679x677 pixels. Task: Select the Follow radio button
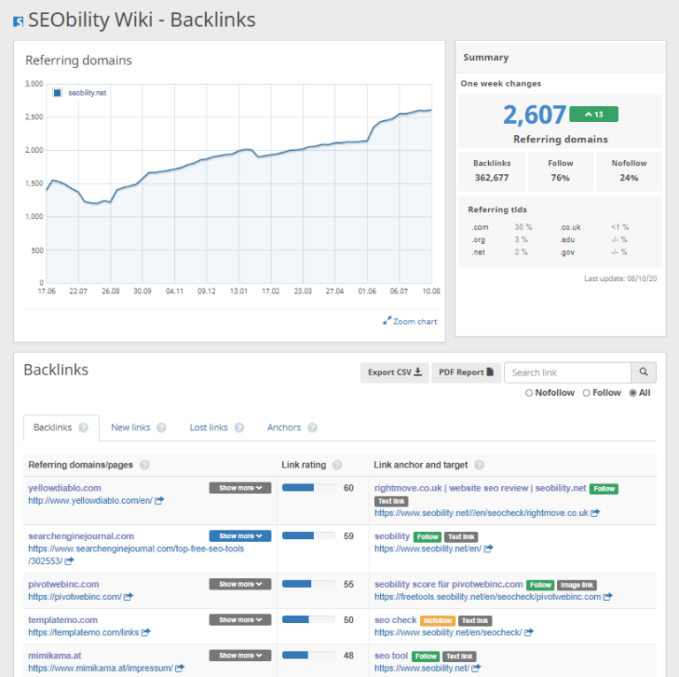pos(586,392)
